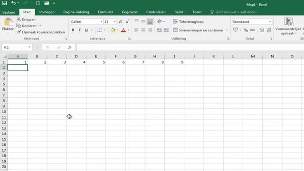This screenshot has height=171, width=304.
Task: Switch to the Invoegen tab
Action: 47,12
